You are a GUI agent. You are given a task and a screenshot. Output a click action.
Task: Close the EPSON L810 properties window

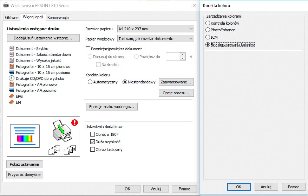pos(195,5)
